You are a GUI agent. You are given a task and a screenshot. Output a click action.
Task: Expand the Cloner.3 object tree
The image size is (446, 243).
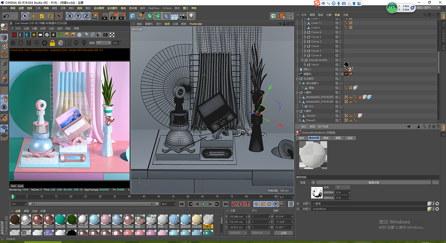tap(305, 37)
